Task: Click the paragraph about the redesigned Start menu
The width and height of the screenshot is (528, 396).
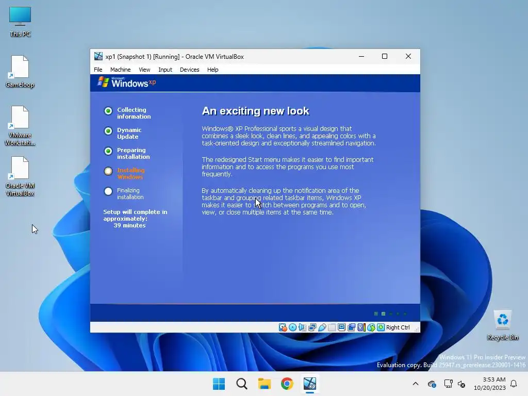Action: coord(288,167)
